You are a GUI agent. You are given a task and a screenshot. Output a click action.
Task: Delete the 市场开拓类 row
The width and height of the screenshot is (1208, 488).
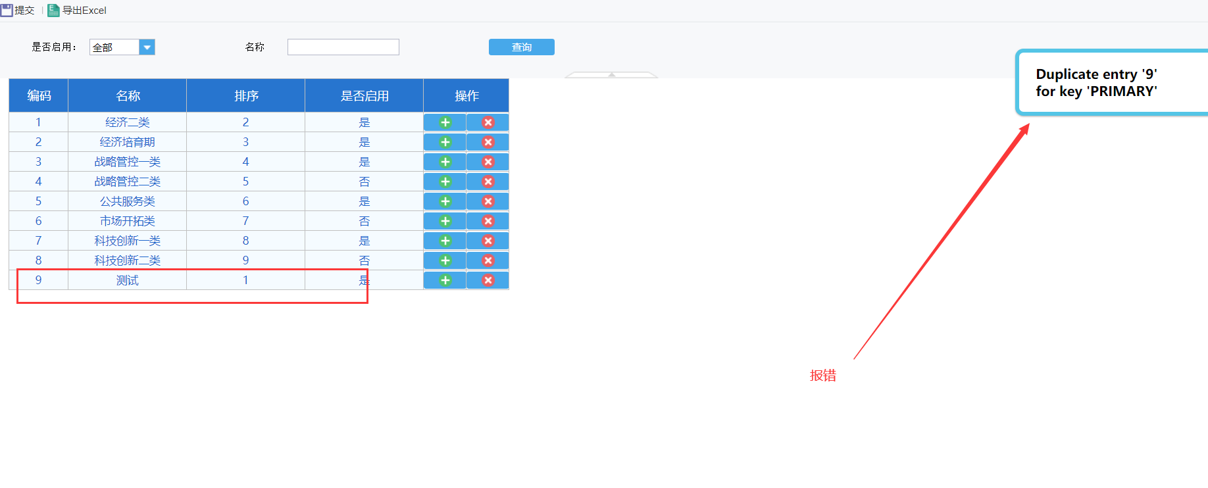click(x=488, y=221)
